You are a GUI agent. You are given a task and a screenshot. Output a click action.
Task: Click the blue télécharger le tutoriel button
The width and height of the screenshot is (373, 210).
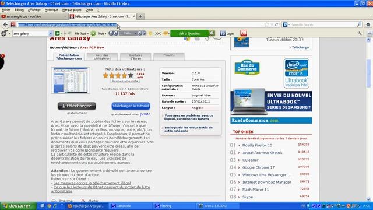point(131,106)
